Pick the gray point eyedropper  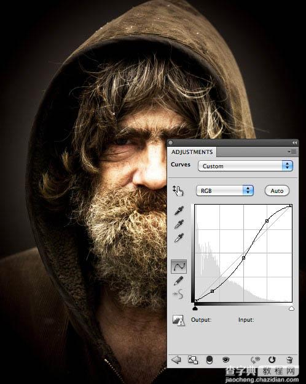[x=179, y=224]
